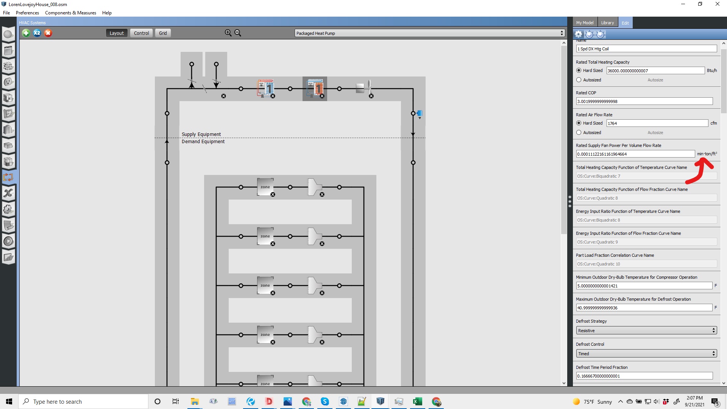This screenshot has height=409, width=727.
Task: Switch to the Control view
Action: click(141, 33)
